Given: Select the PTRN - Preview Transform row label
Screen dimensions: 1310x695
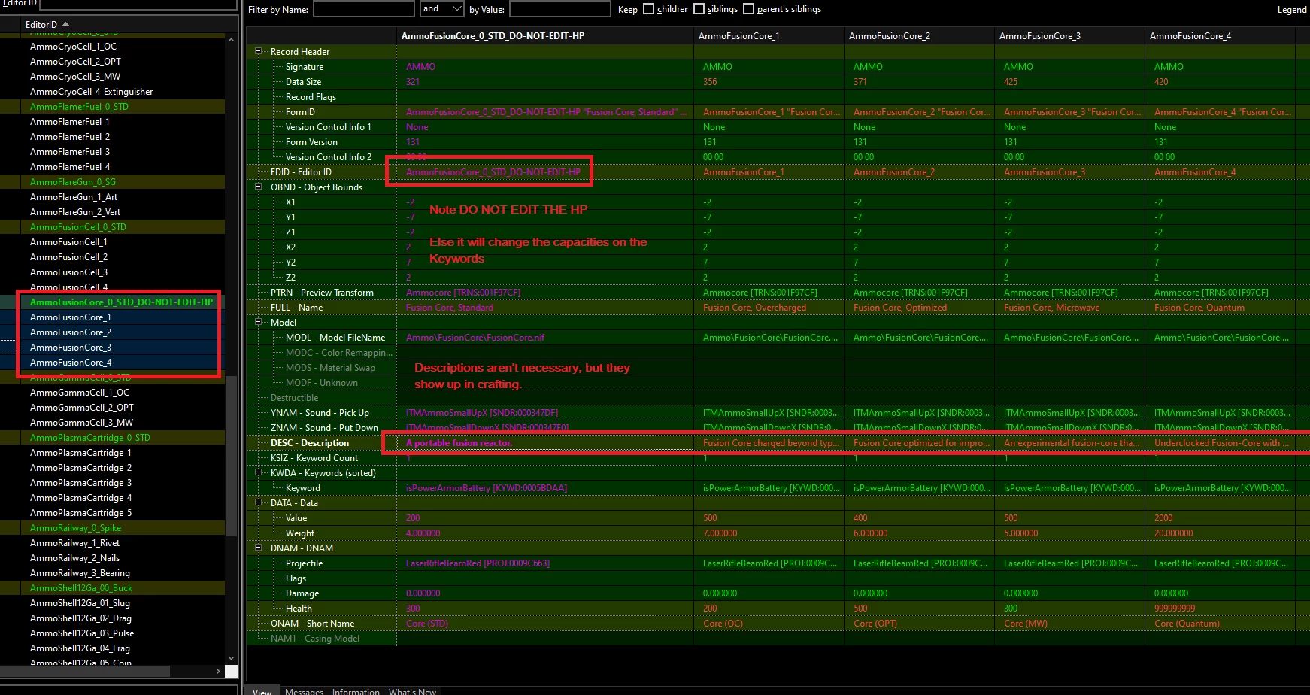Looking at the screenshot, I should [x=322, y=293].
